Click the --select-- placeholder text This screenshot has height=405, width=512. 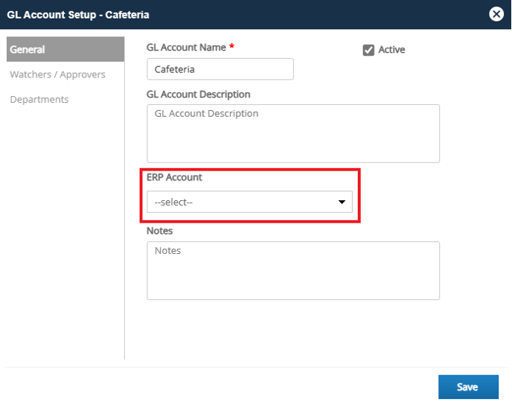[173, 202]
